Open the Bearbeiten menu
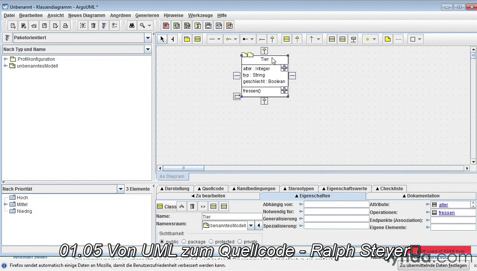Viewport: 477px width, 271px height. coord(31,15)
